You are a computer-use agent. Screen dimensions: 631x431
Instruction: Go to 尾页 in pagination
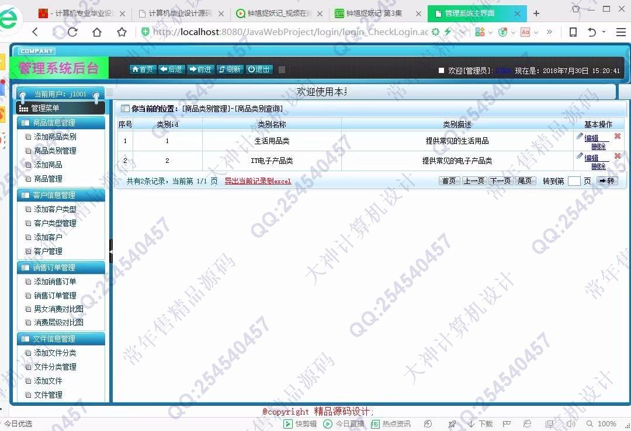point(524,180)
